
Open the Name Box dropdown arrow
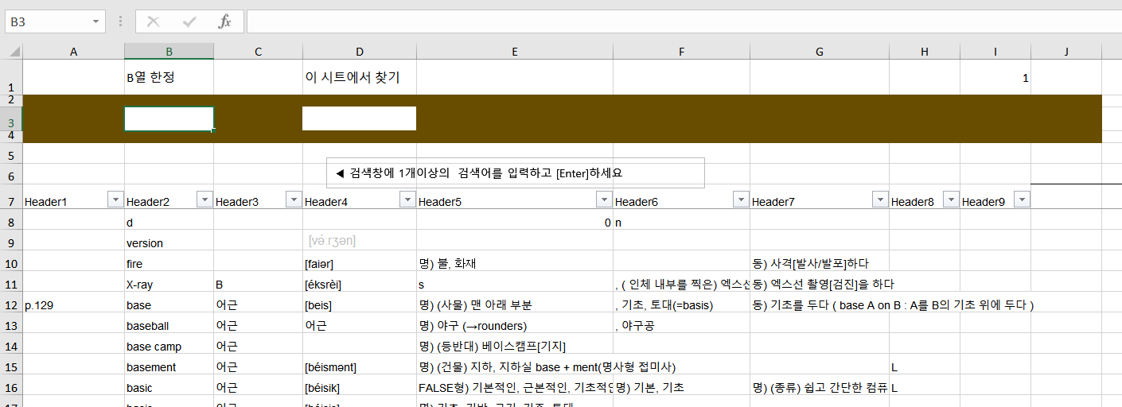click(97, 21)
